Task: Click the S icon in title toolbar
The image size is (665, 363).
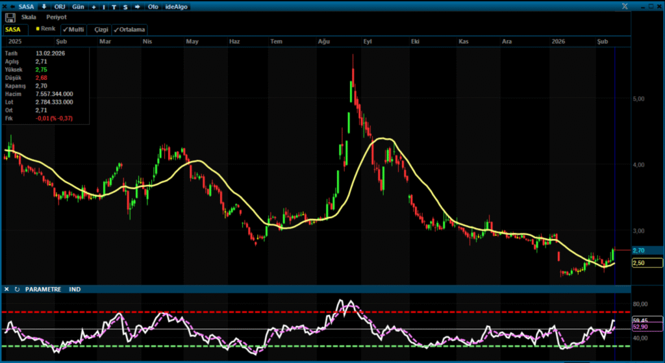Action: 125,6
